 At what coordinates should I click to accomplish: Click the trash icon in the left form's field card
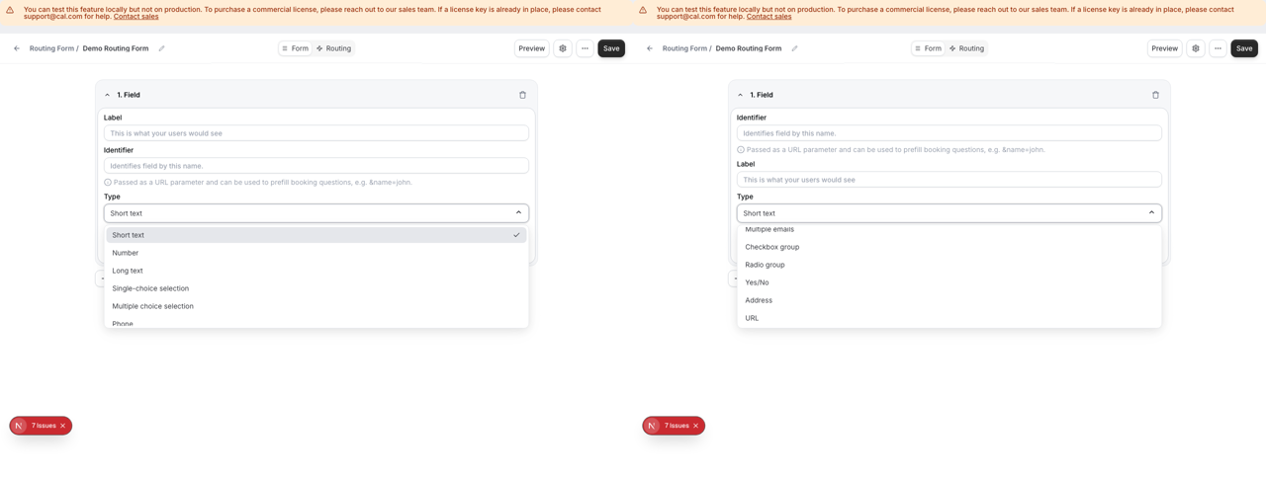(522, 95)
